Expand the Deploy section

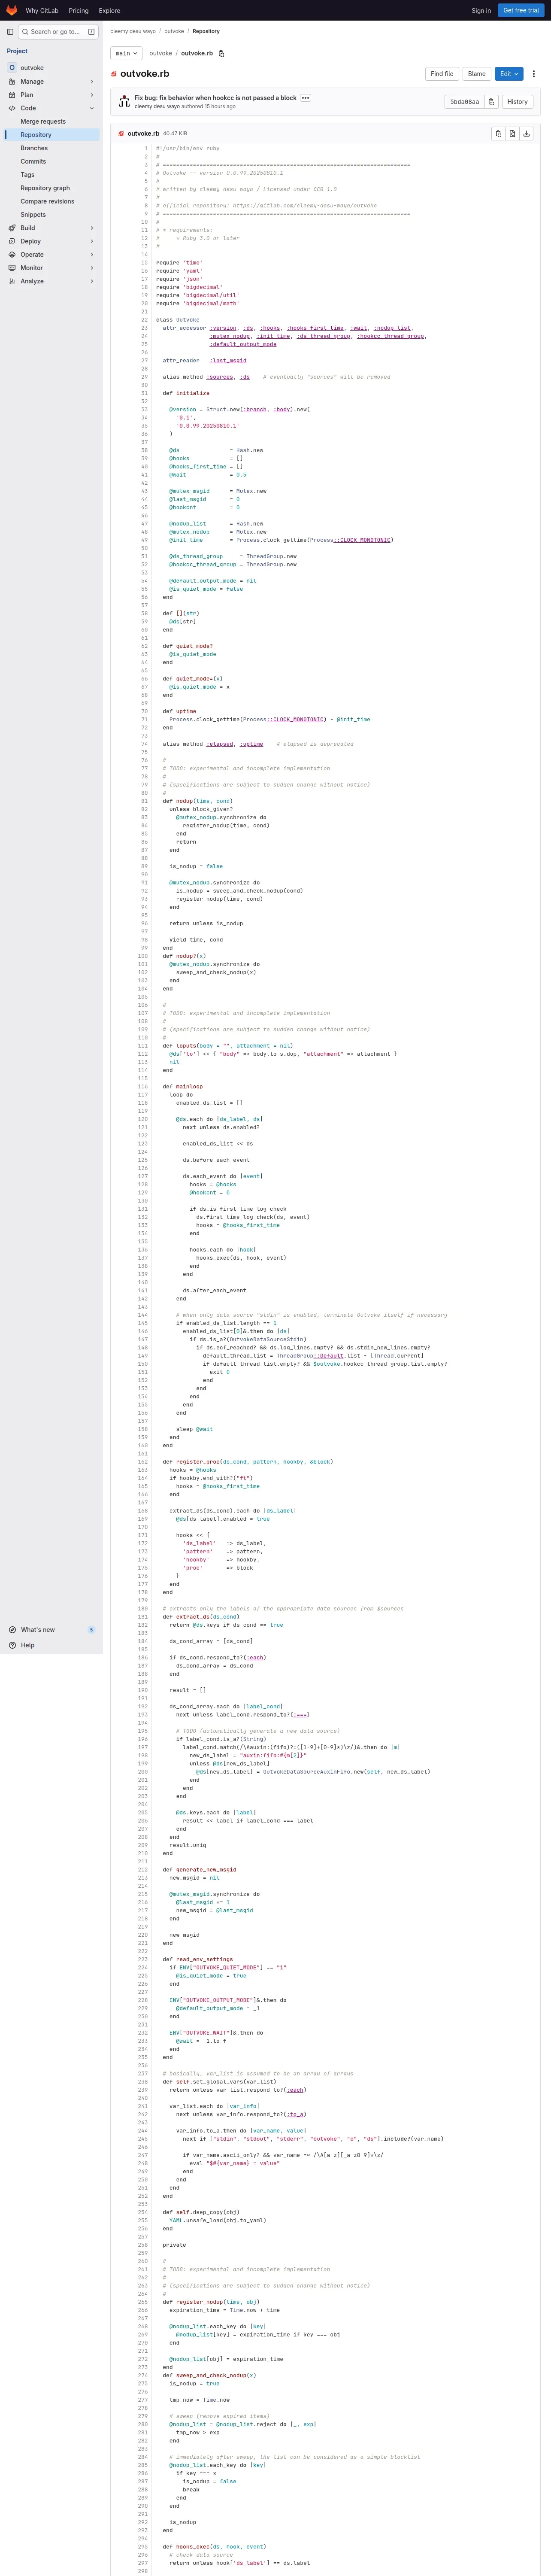pos(50,241)
